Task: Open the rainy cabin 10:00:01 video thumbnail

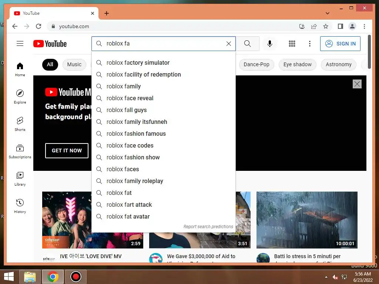Action: pos(307,220)
